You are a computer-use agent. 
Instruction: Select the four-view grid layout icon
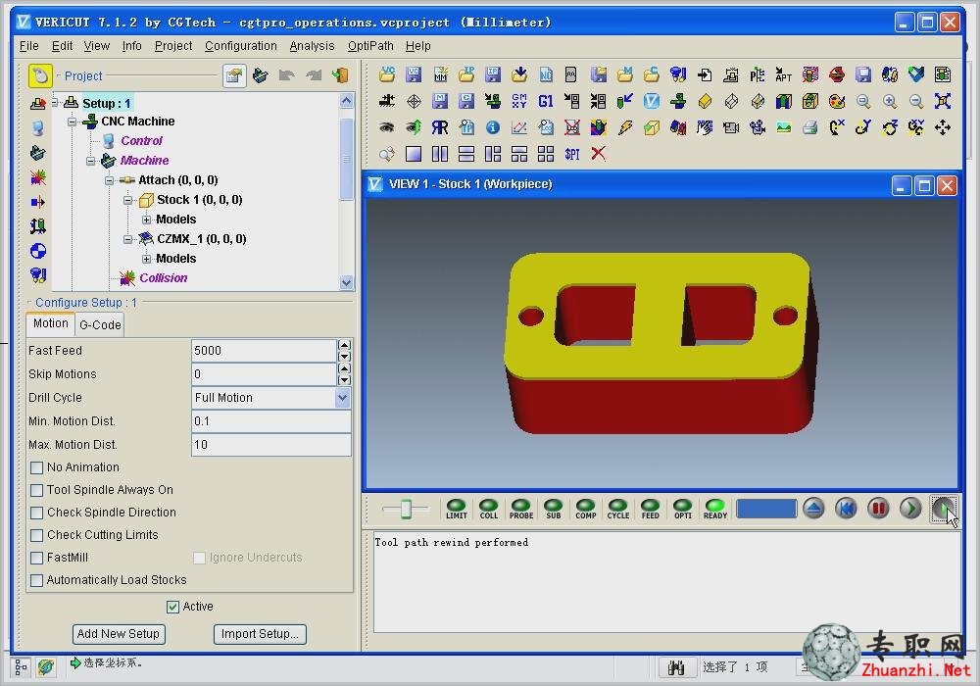coord(546,154)
